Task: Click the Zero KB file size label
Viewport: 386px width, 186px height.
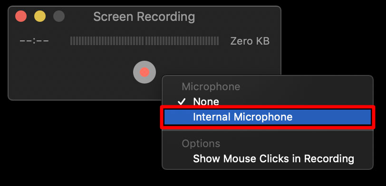Action: (x=250, y=41)
